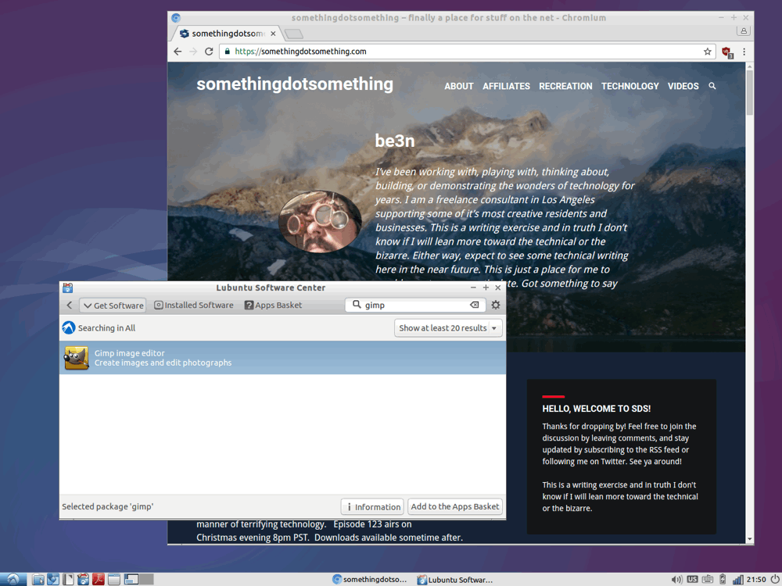Open Software Center preferences gear
This screenshot has width=782, height=586.
pyautogui.click(x=495, y=305)
